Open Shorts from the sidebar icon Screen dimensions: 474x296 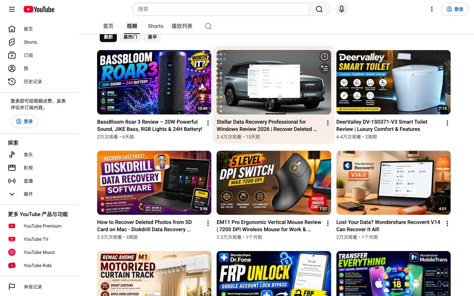(x=12, y=42)
